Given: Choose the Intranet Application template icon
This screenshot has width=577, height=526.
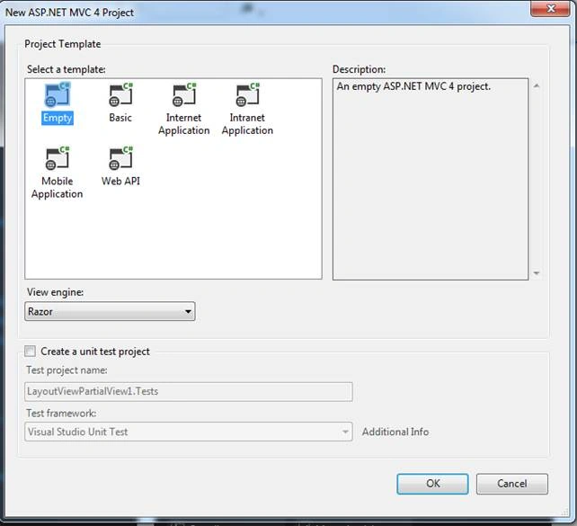Looking at the screenshot, I should tap(248, 95).
